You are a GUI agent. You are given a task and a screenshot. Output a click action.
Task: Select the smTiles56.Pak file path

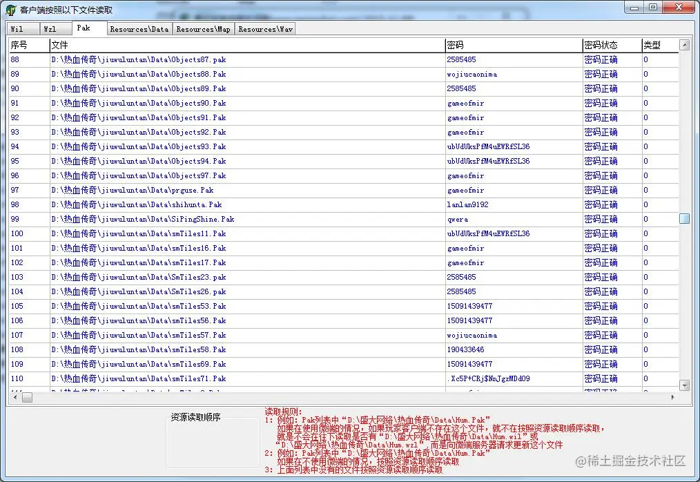138,320
